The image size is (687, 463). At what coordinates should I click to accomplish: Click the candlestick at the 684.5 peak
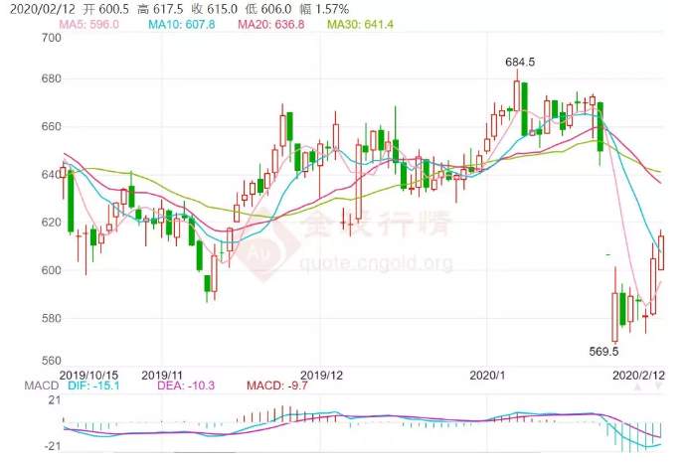coord(517,95)
